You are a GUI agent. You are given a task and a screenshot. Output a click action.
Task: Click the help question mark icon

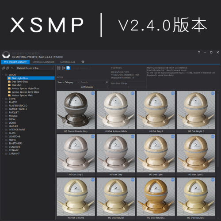click(199, 52)
